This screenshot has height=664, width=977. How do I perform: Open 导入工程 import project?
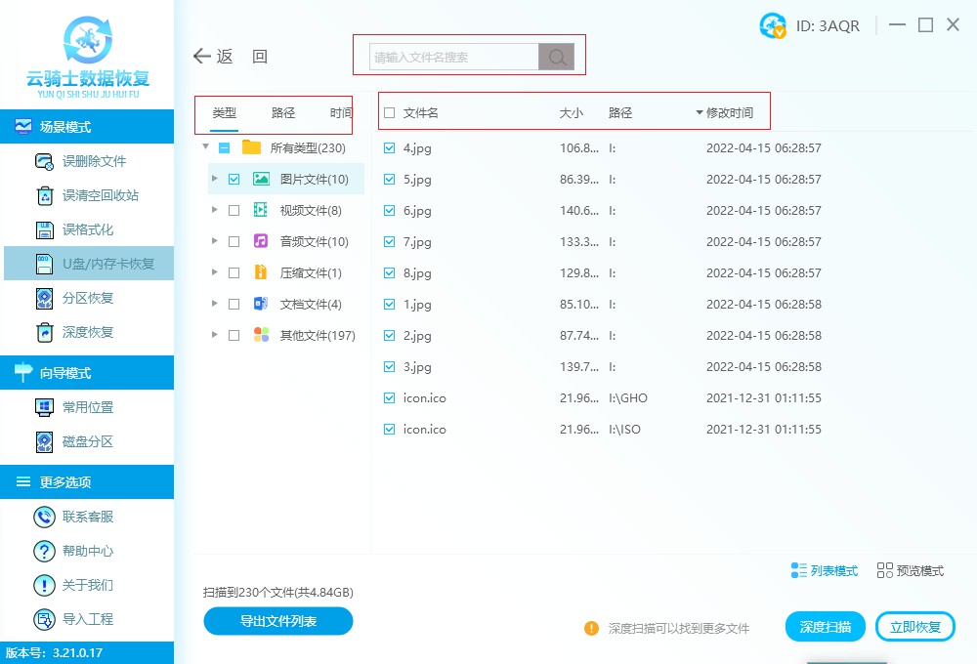click(x=88, y=619)
